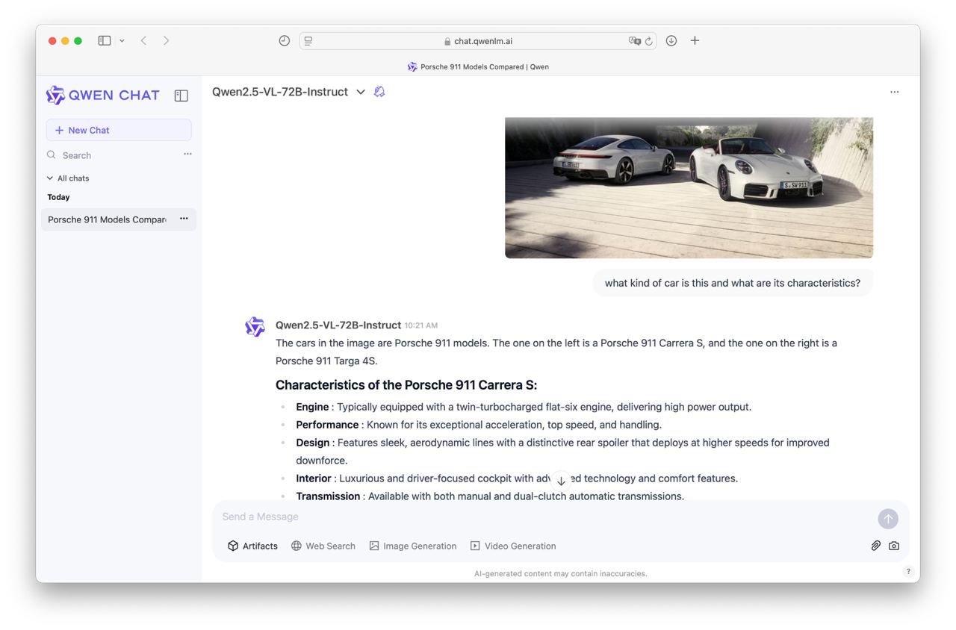Click the help question mark button

pyautogui.click(x=908, y=572)
